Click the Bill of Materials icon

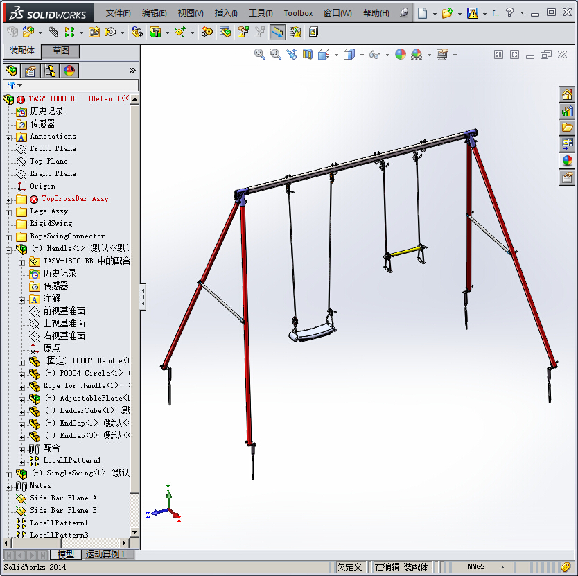coord(225,33)
